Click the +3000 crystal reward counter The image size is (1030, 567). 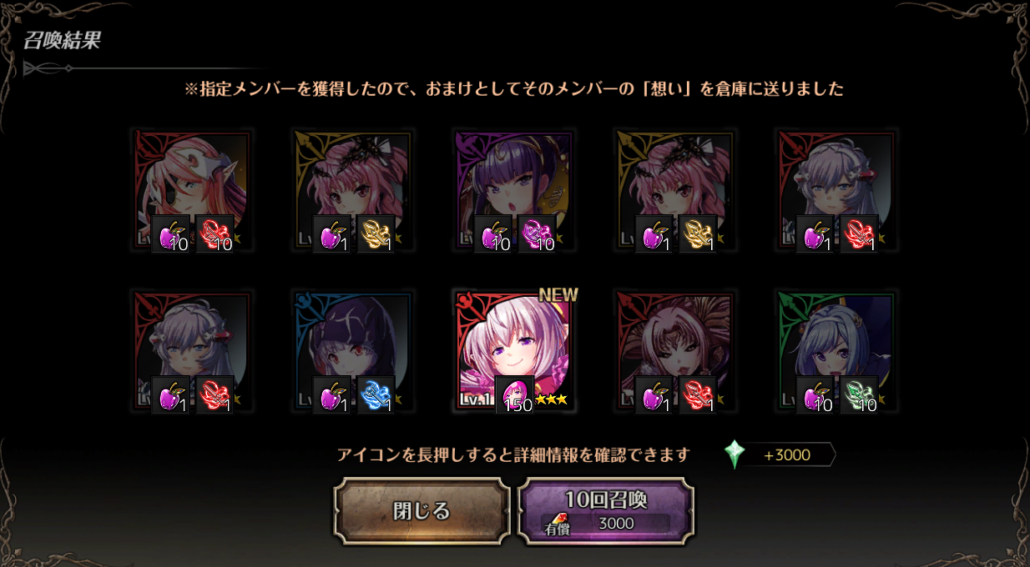(x=788, y=454)
